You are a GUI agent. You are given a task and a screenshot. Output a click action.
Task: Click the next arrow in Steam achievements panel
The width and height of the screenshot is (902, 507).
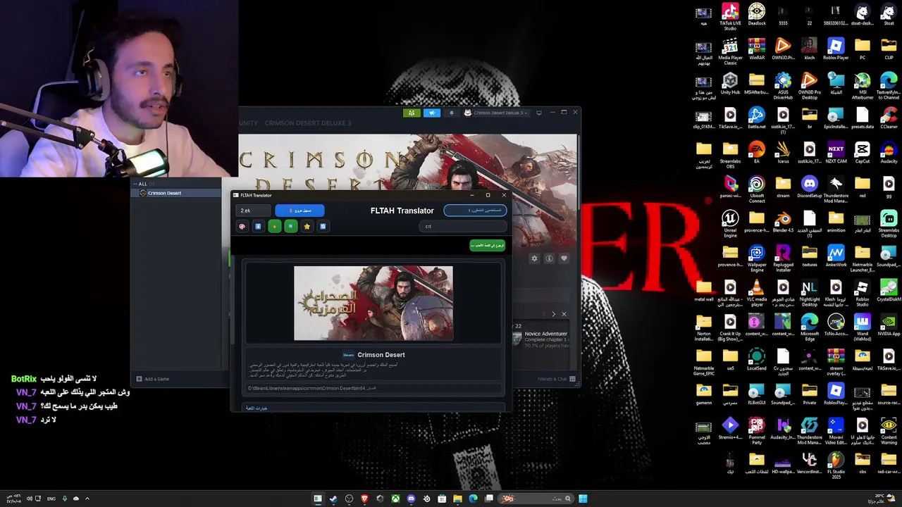[x=553, y=314]
